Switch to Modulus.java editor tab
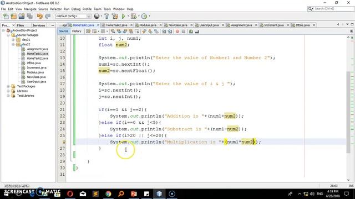This screenshot has width=355, height=199. 148,25
